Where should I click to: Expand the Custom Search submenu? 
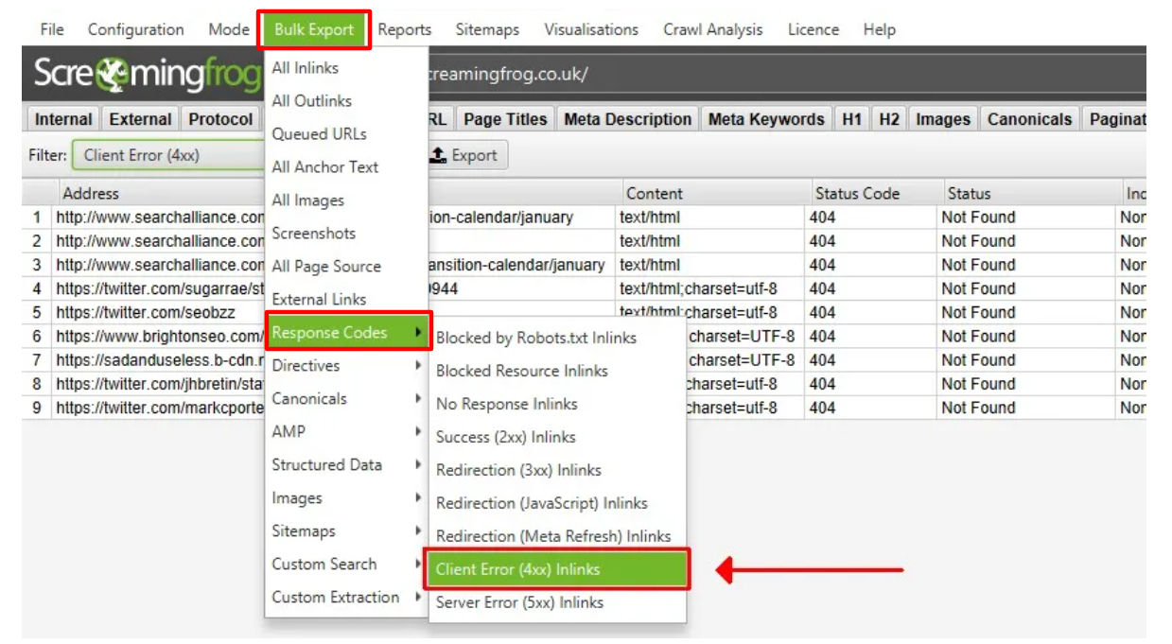tap(346, 565)
